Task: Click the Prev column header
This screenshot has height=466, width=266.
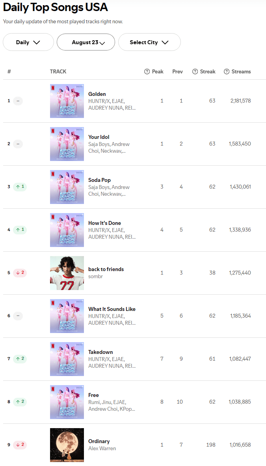Action: click(177, 71)
